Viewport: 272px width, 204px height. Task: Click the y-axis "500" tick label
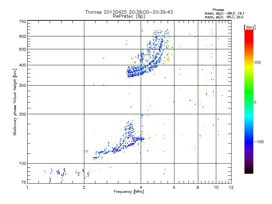click(23, 49)
